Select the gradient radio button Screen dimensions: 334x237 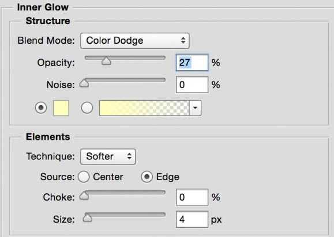point(87,108)
